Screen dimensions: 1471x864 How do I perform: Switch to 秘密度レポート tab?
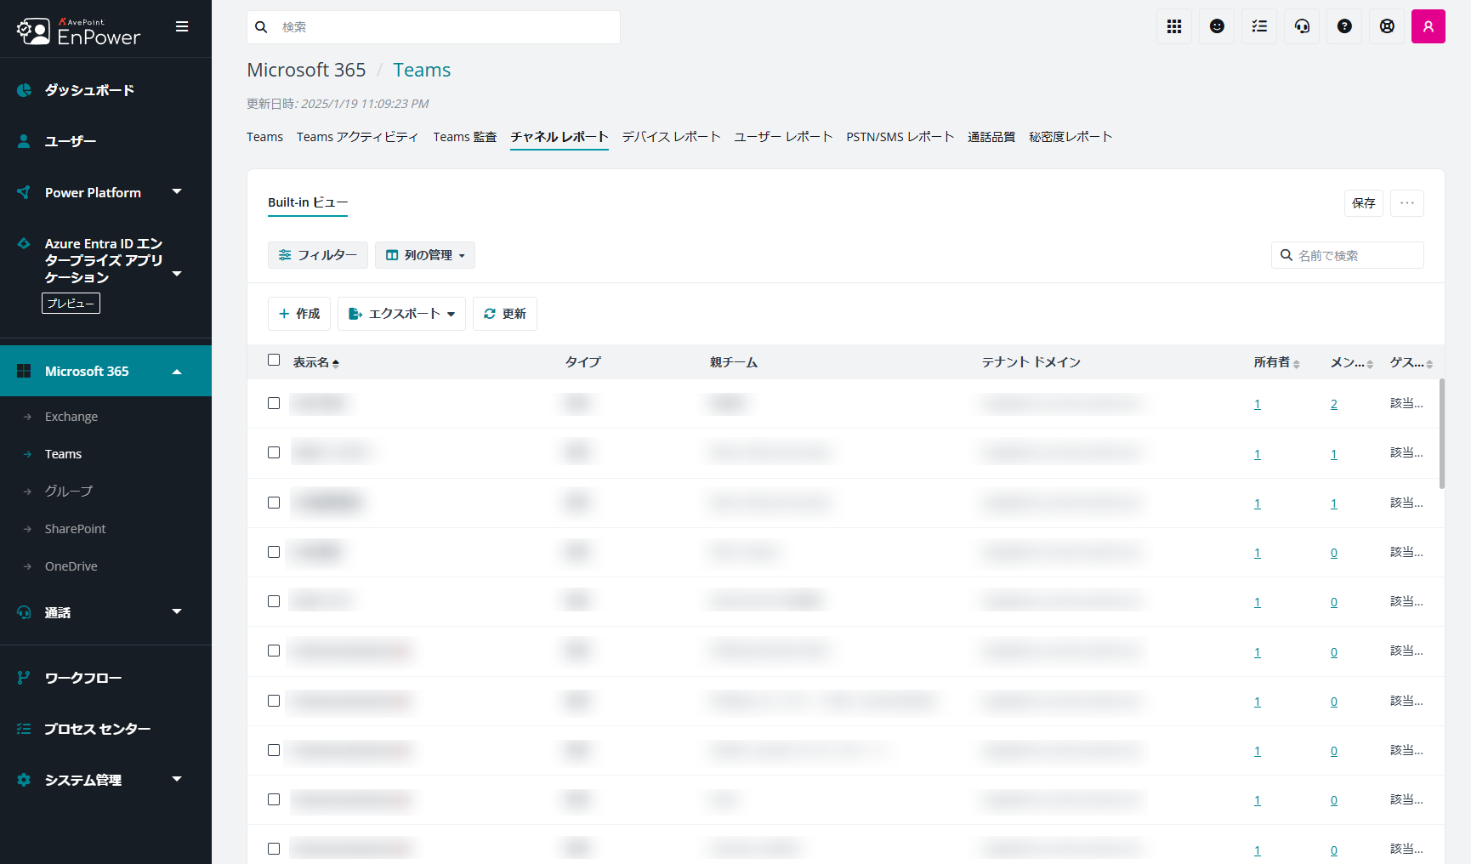pos(1071,137)
